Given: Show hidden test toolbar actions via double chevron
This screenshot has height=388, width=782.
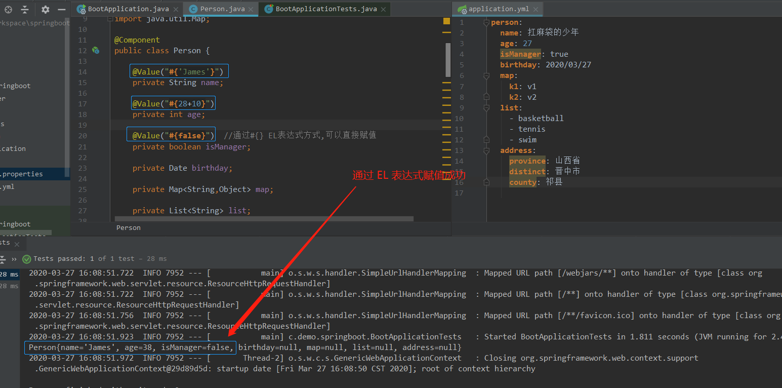Looking at the screenshot, I should point(14,259).
